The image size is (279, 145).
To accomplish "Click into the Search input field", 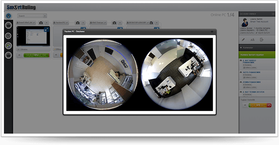I will [x=30, y=16].
